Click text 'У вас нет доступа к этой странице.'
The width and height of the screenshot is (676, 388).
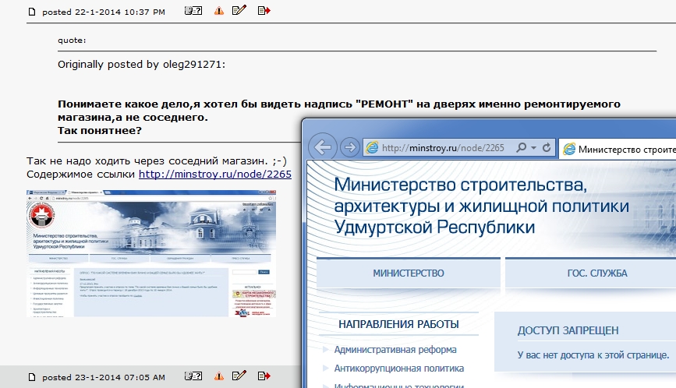click(x=593, y=355)
